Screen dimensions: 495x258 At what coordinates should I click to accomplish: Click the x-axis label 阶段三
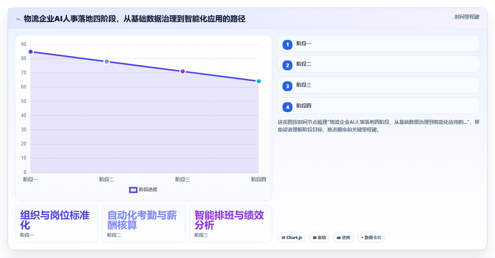tap(183, 179)
